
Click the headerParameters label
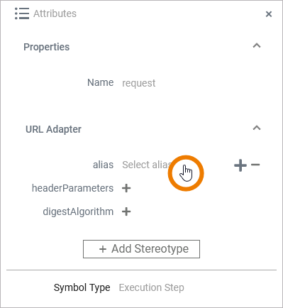[73, 188]
